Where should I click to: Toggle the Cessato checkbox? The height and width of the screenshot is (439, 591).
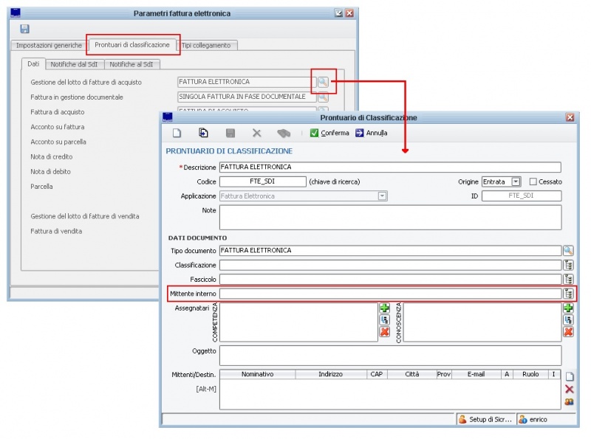533,182
